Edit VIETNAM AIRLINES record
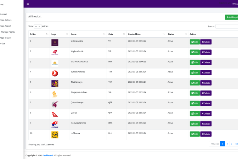 pos(194,62)
